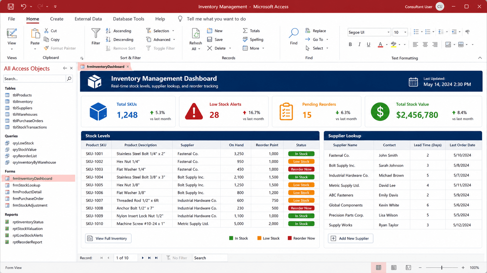487x273 pixels.
Task: Sort records Descending
Action: click(120, 39)
